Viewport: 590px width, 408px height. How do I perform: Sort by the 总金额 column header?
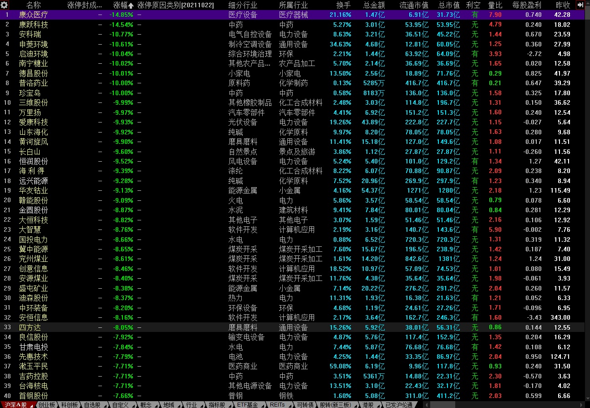tap(374, 5)
